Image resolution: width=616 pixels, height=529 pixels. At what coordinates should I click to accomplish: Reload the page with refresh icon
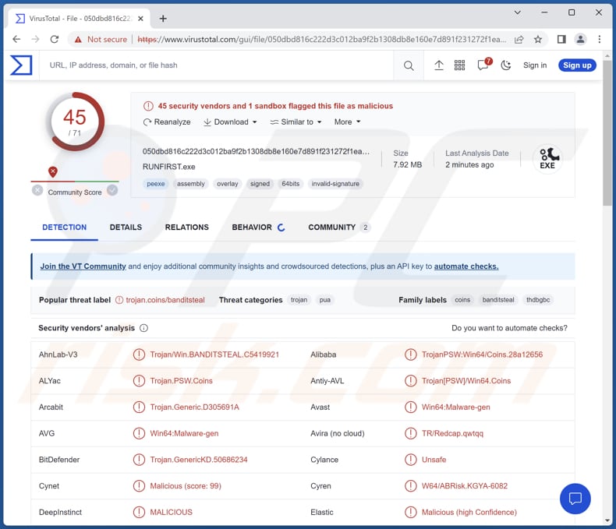click(55, 39)
